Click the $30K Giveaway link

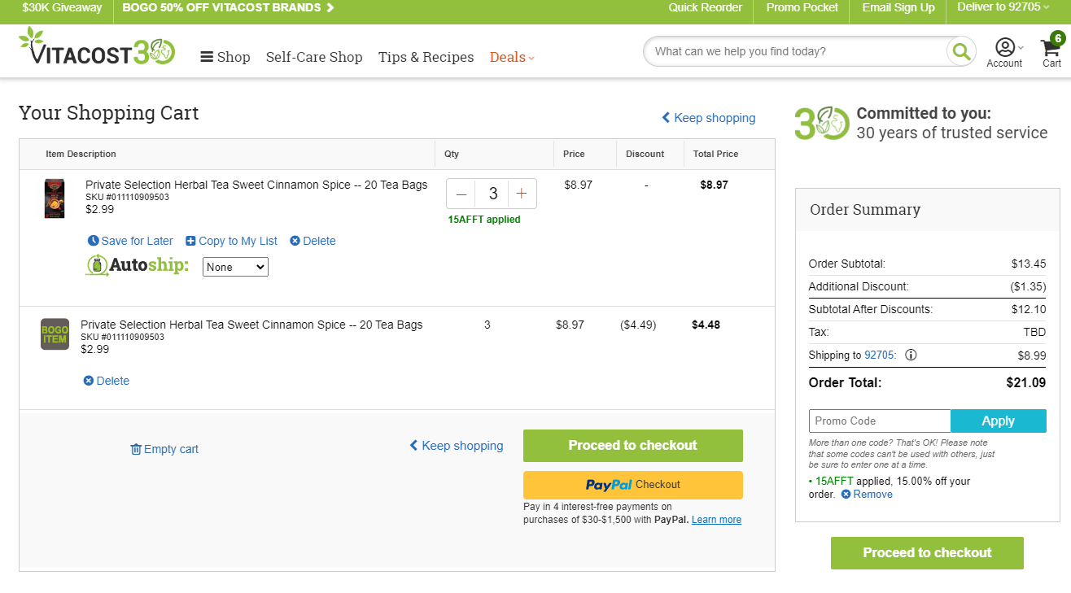[62, 7]
